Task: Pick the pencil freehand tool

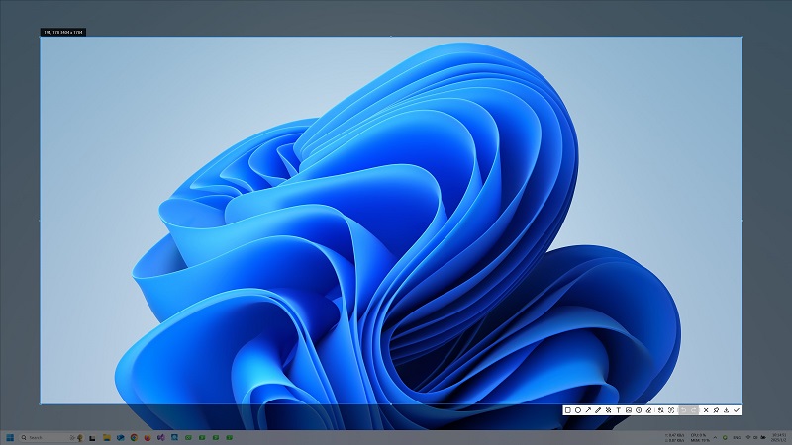Action: (x=598, y=410)
